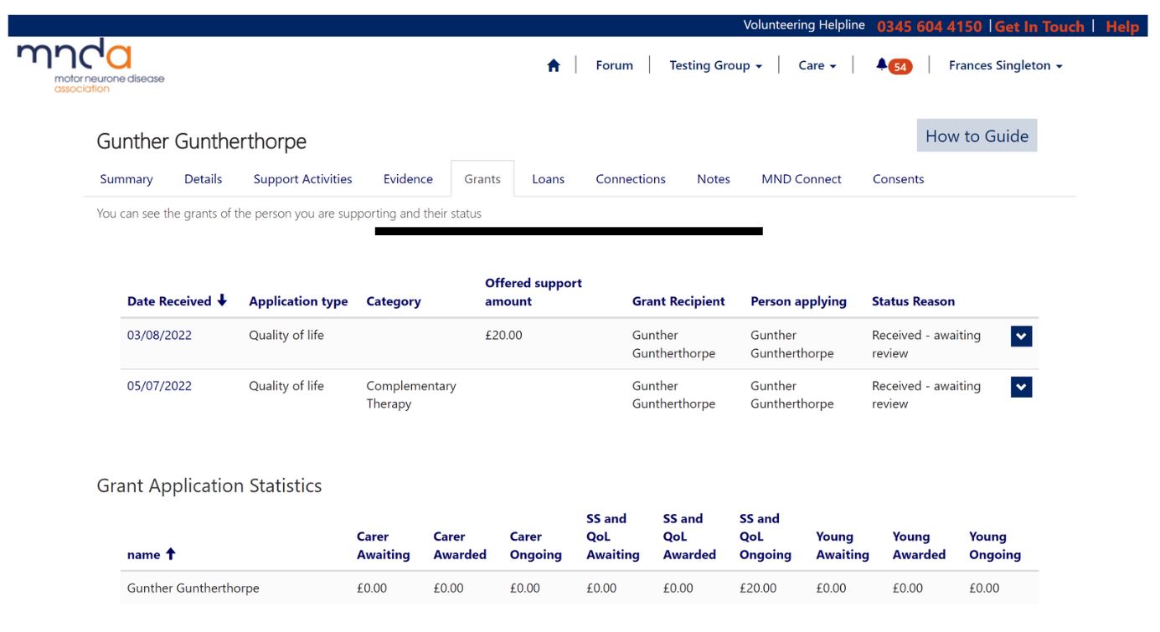Select the £20.00 SS and QoL Ongoing value
1160x632 pixels.
tap(758, 588)
